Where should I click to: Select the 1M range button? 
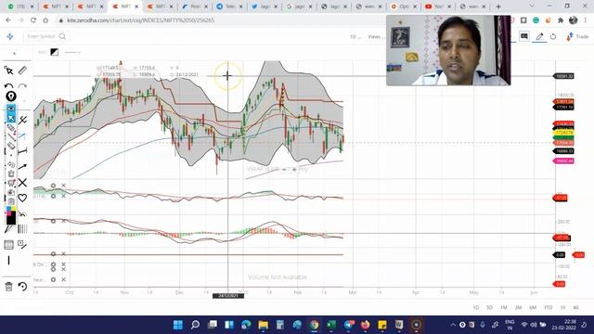pyautogui.click(x=504, y=307)
